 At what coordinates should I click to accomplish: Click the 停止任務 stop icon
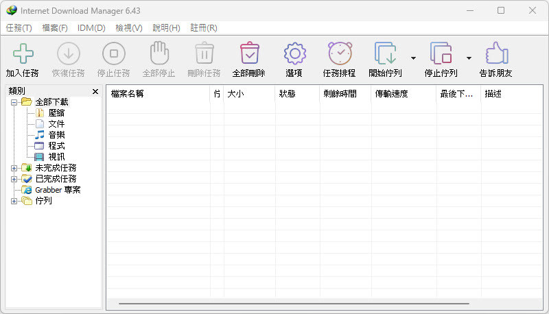pos(114,53)
